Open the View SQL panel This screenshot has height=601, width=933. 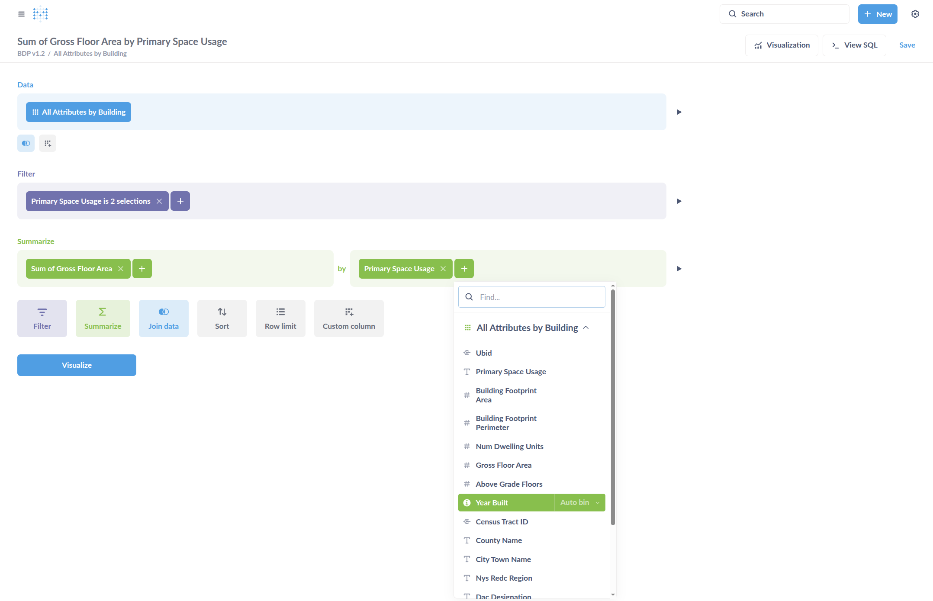click(854, 45)
